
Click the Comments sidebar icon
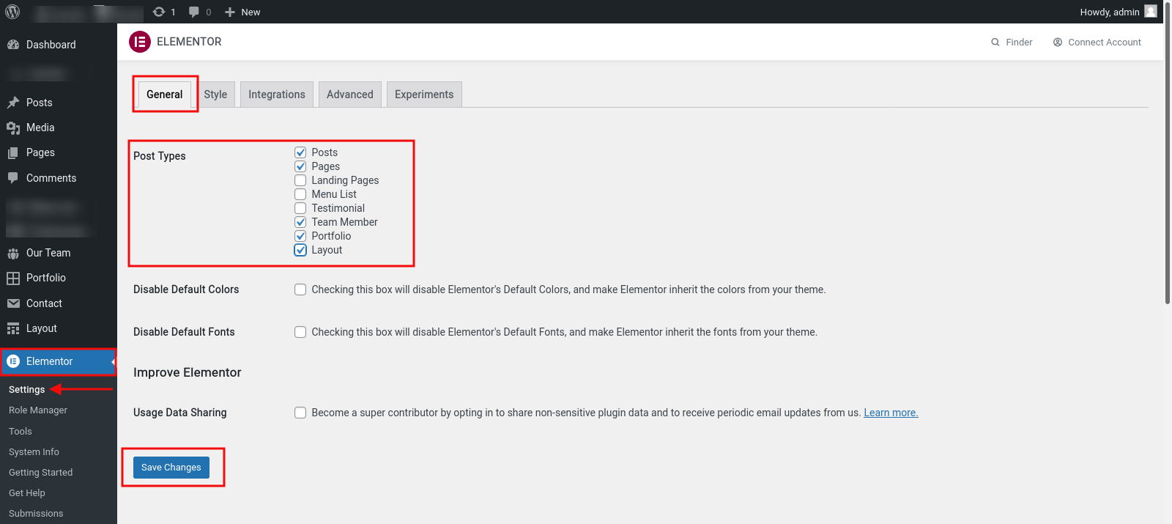(13, 178)
